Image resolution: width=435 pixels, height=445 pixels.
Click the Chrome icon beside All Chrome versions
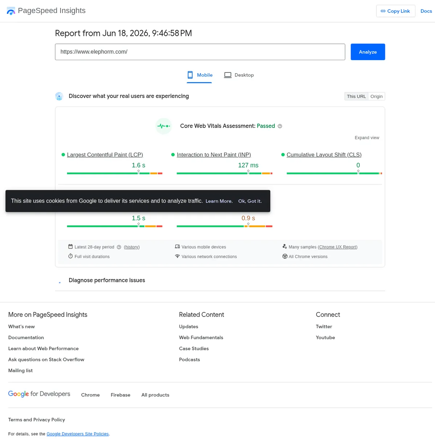coord(285,256)
